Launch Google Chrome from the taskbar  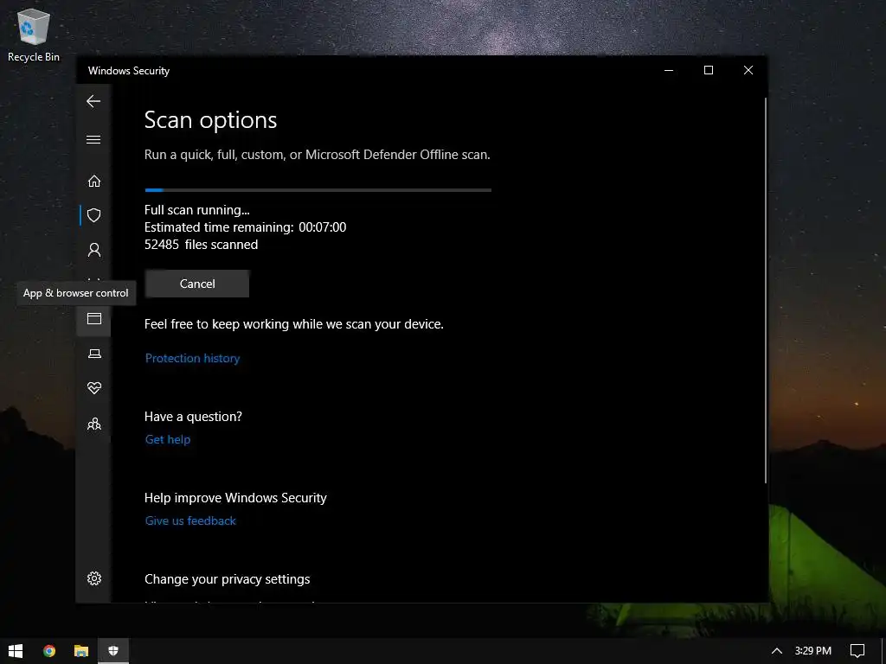click(49, 651)
